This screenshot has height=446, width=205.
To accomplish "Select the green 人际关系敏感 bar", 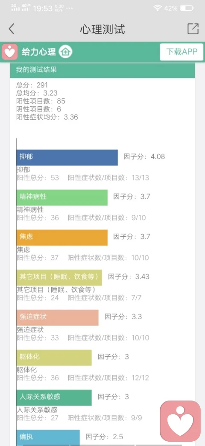I will [54, 398].
